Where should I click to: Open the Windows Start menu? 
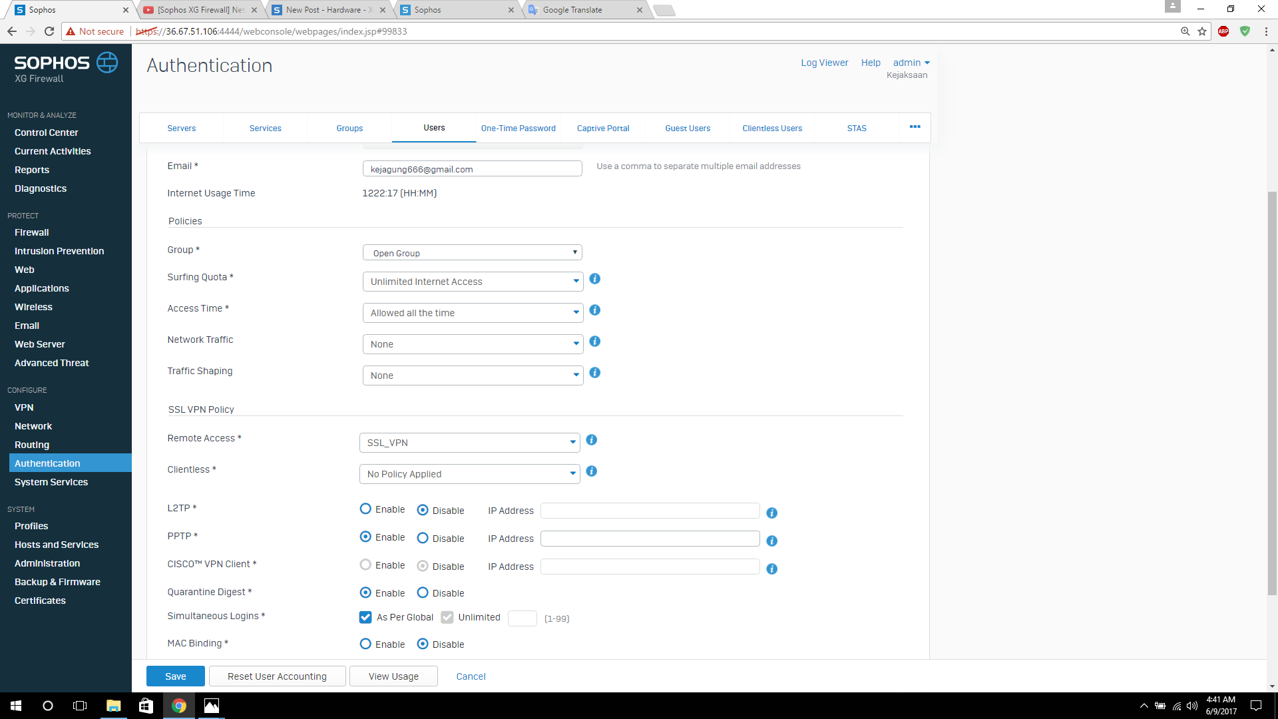point(16,706)
